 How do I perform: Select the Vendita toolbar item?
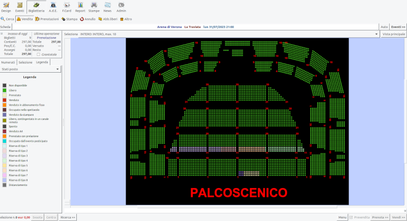click(24, 19)
